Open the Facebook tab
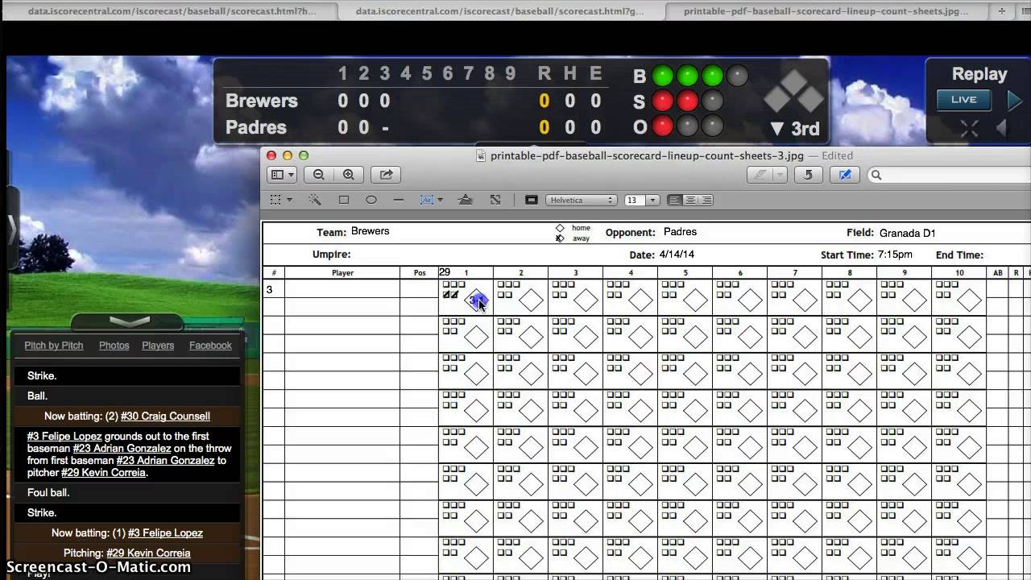The image size is (1031, 580). pyautogui.click(x=210, y=346)
